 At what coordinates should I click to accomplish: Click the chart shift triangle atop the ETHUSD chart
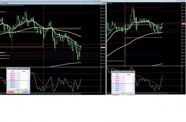tap(163, 3)
